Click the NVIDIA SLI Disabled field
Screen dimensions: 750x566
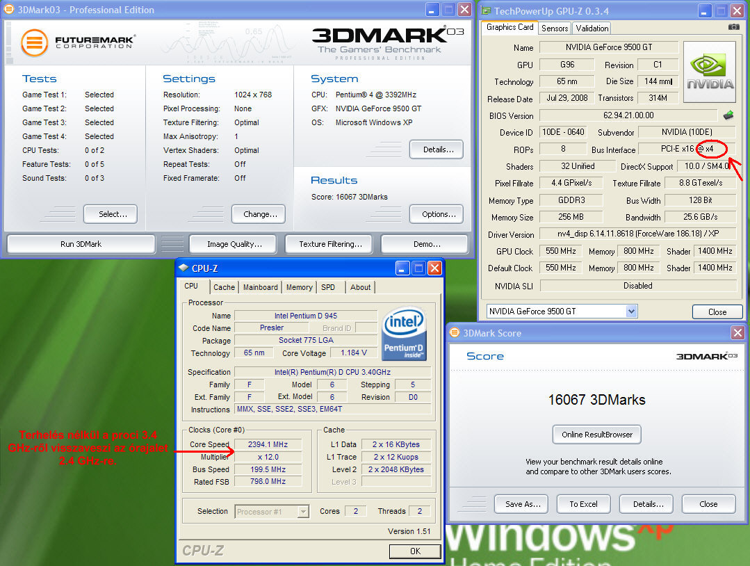638,286
